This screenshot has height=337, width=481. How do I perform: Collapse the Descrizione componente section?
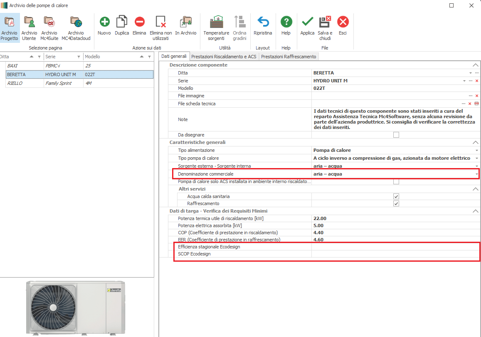[476, 65]
